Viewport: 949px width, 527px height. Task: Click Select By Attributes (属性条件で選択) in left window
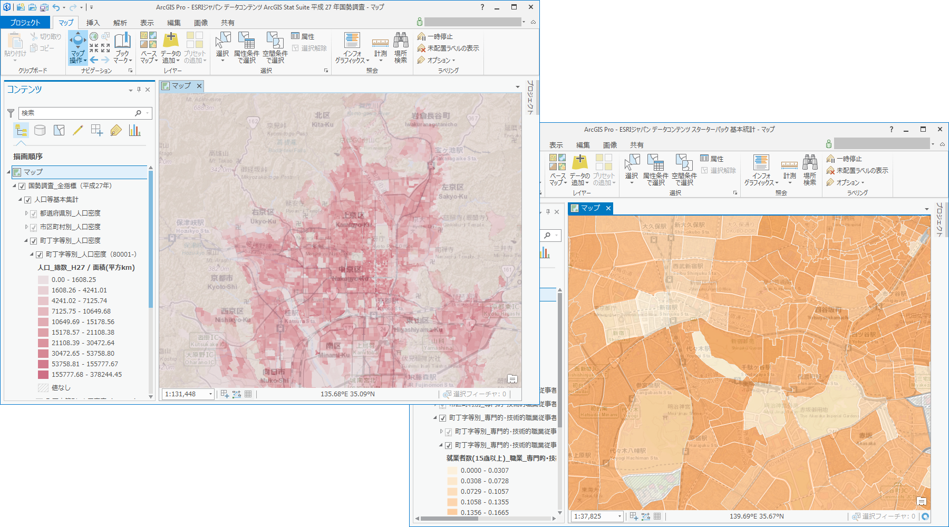[x=246, y=47]
